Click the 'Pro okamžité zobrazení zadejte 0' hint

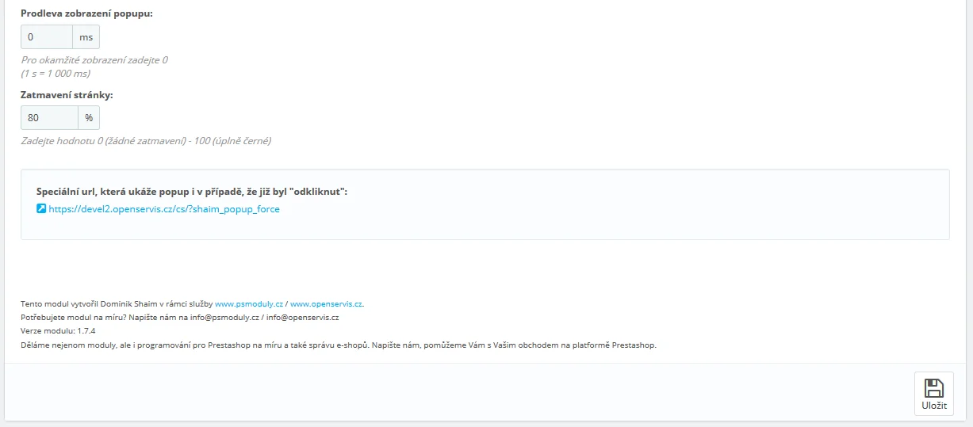click(x=94, y=60)
